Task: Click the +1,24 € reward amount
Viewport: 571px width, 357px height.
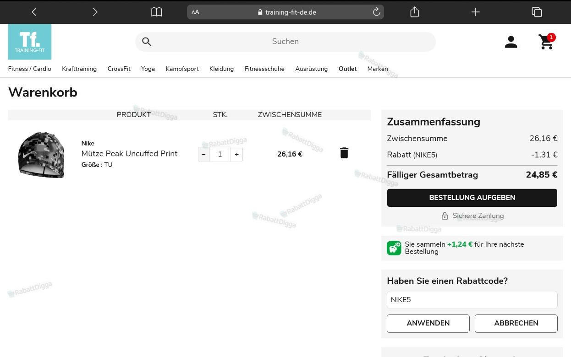Action: coord(460,244)
